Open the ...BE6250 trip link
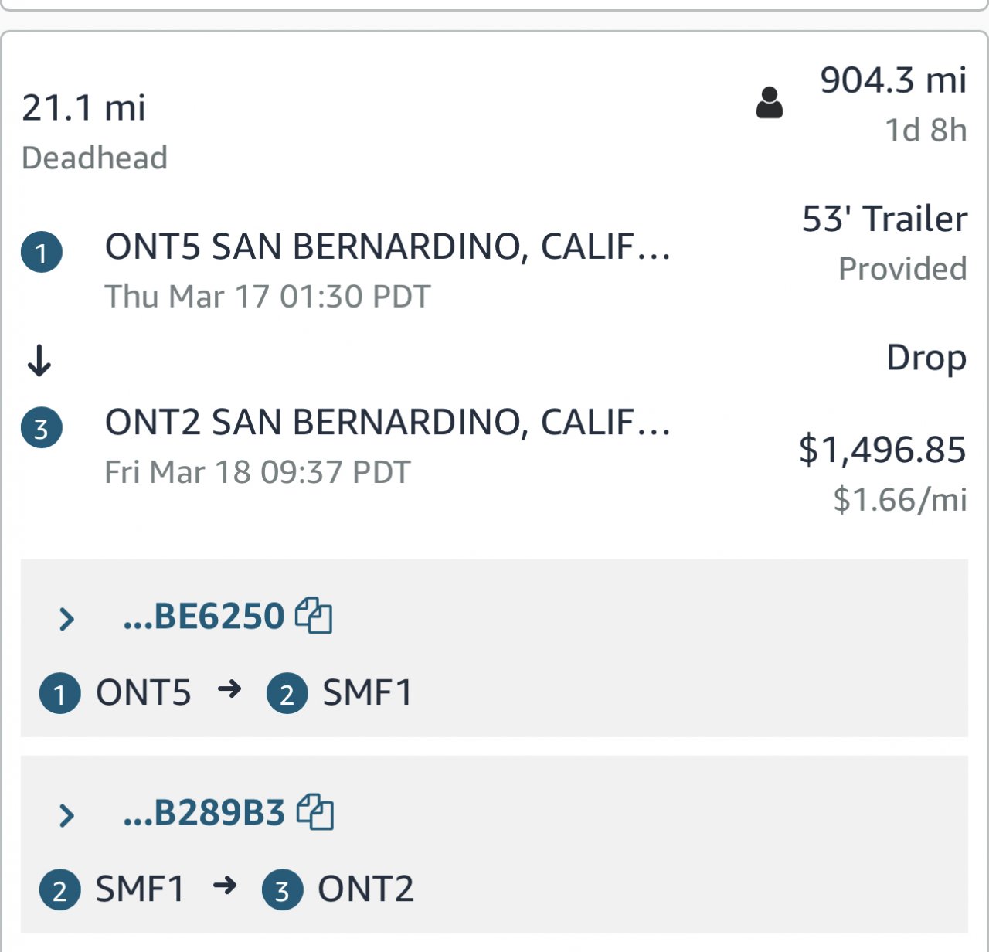The image size is (989, 952). [204, 617]
